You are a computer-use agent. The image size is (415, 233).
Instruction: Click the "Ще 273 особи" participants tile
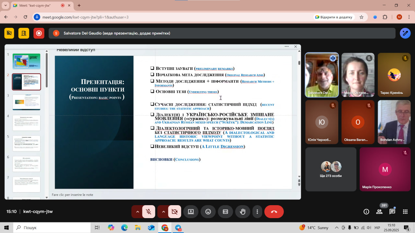pyautogui.click(x=331, y=169)
